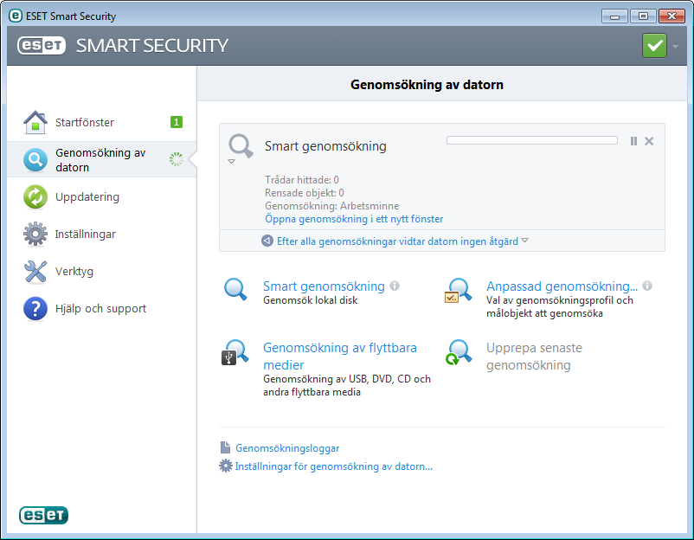Minimize the ESET Smart Security window
The image size is (694, 540).
click(x=614, y=16)
